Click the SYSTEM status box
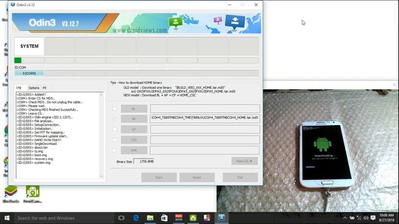 tap(29, 46)
